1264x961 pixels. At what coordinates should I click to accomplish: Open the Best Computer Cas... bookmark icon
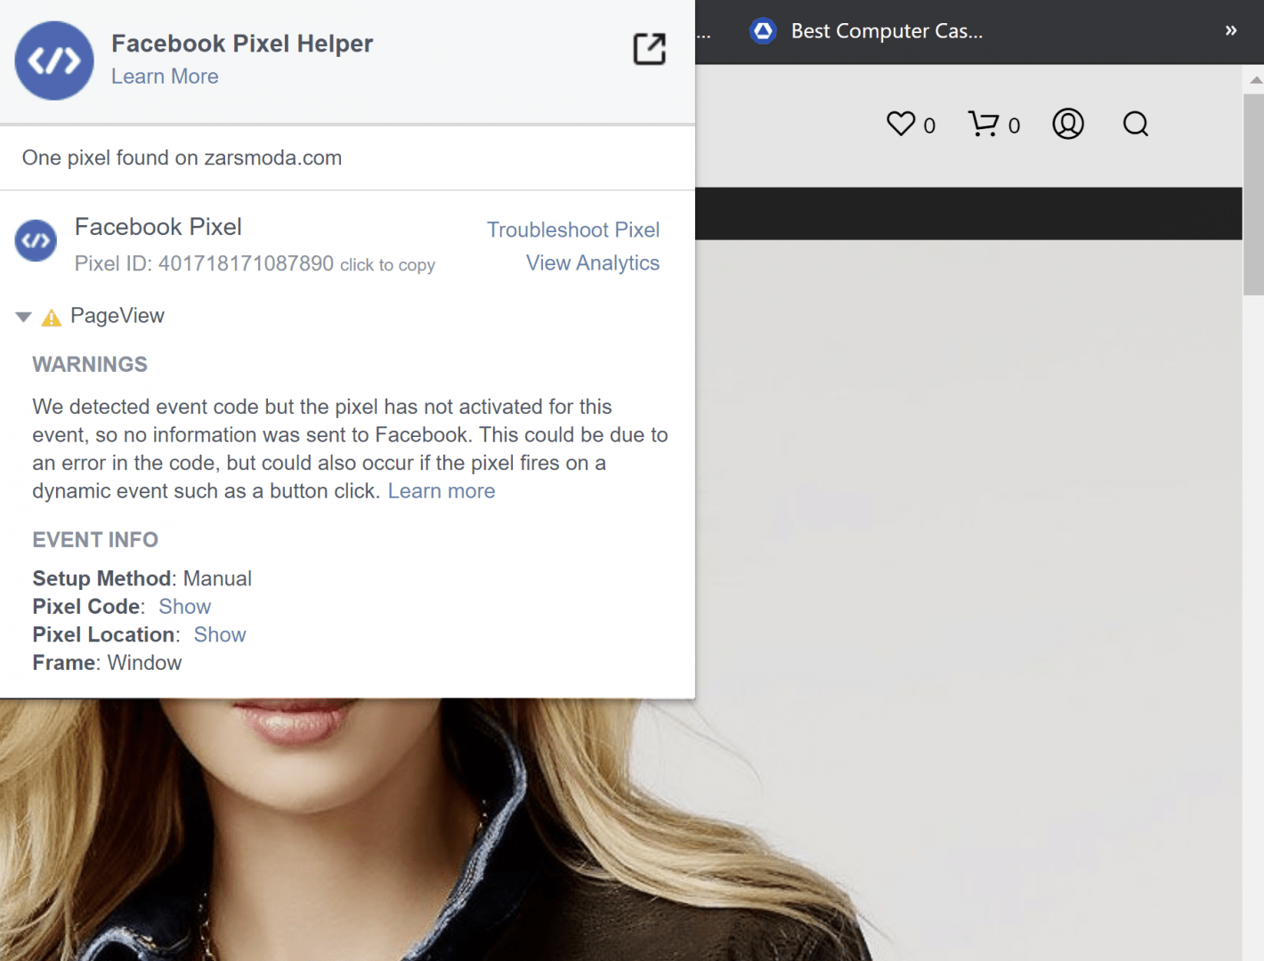point(764,31)
